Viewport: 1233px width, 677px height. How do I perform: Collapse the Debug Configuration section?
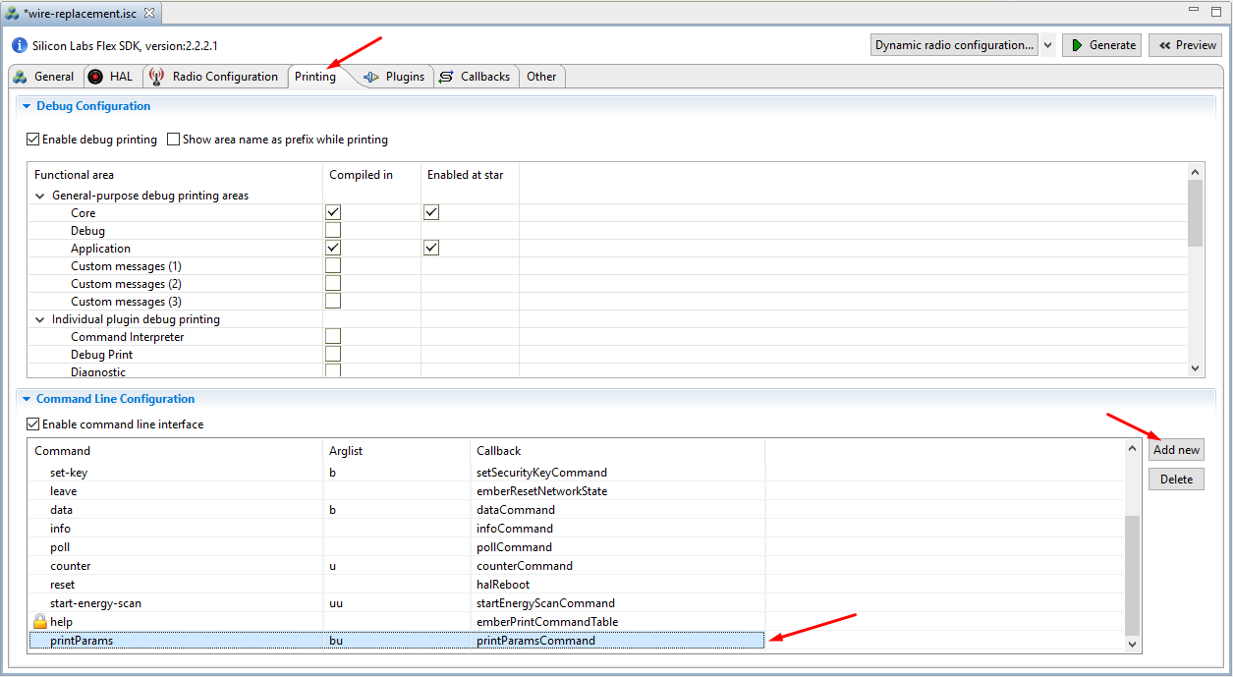pos(27,106)
